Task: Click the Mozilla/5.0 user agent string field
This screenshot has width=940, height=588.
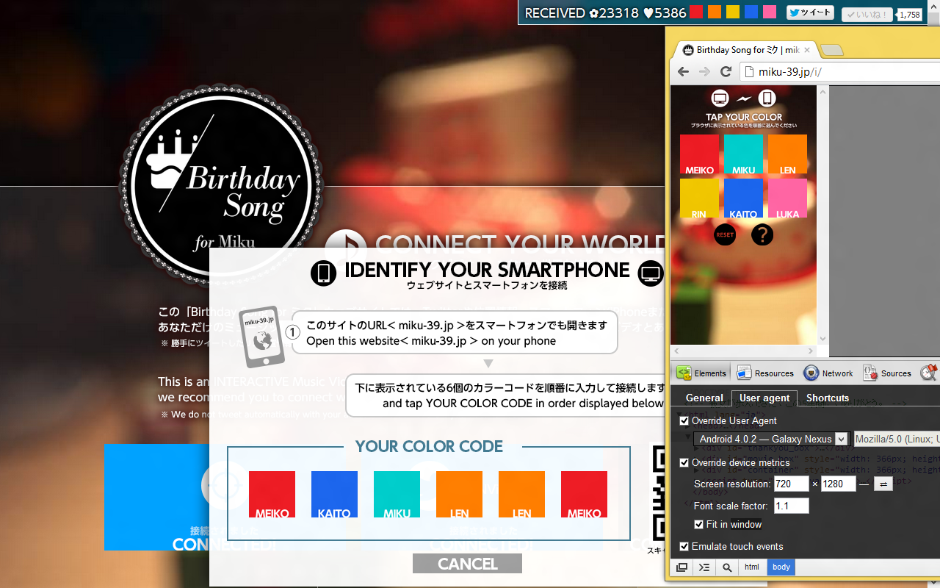Action: (x=896, y=439)
